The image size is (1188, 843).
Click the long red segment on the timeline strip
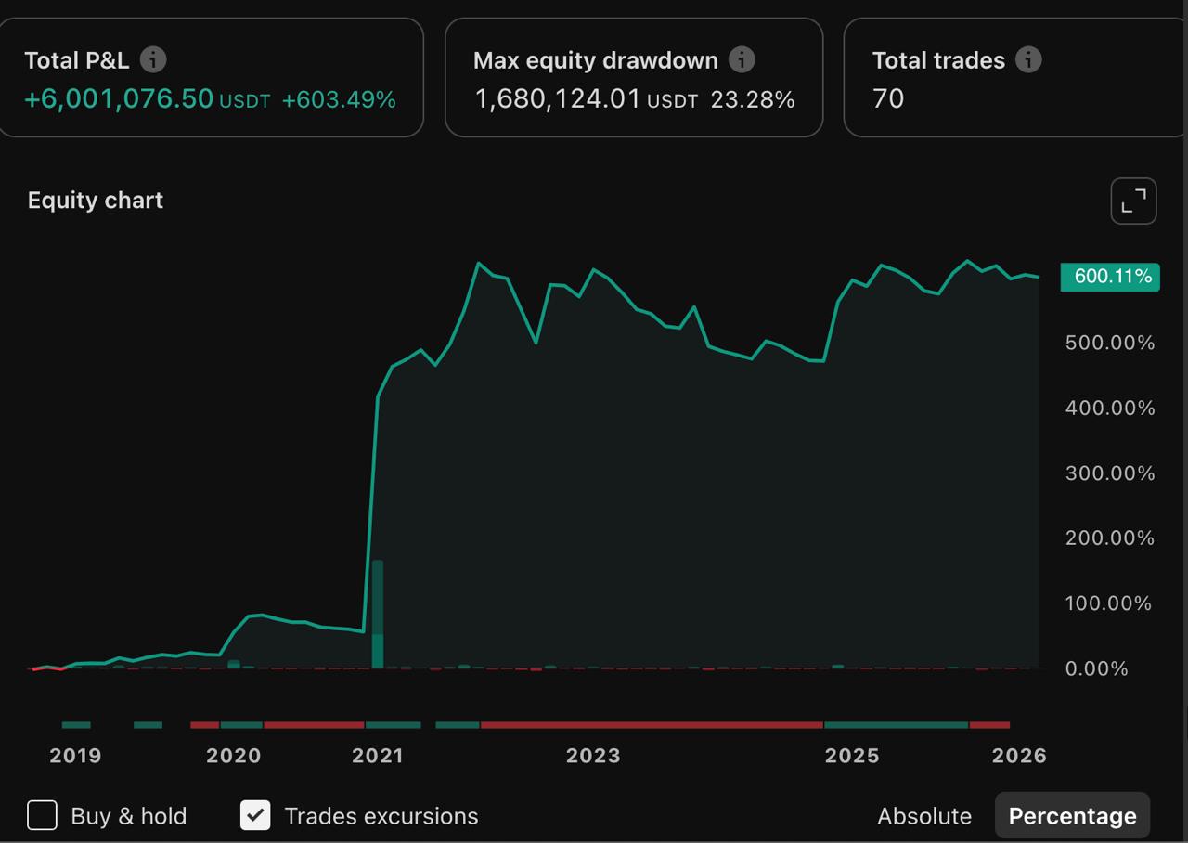click(650, 724)
